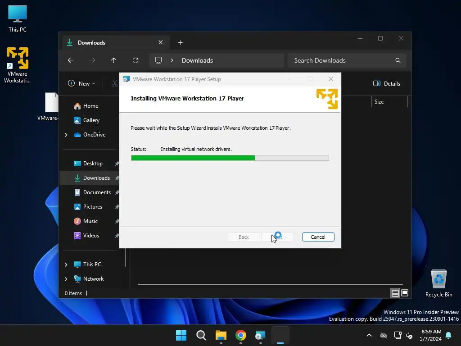Show hidden system tray icons
Image resolution: width=461 pixels, height=346 pixels.
click(369, 335)
